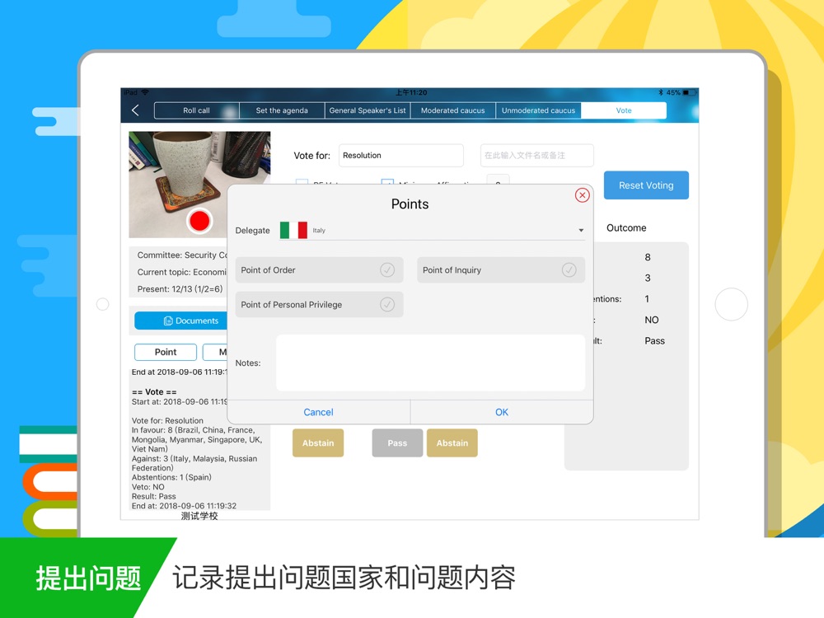This screenshot has width=824, height=618.
Task: Close the Points dialog with red X
Action: click(582, 195)
